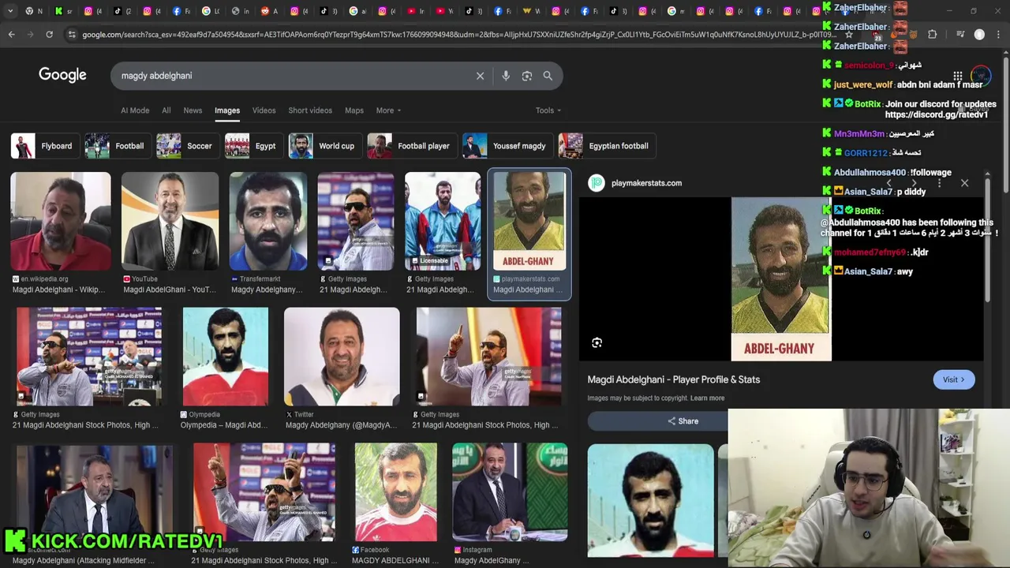Image resolution: width=1010 pixels, height=568 pixels.
Task: Start voice search with the microphone icon
Action: pos(506,76)
